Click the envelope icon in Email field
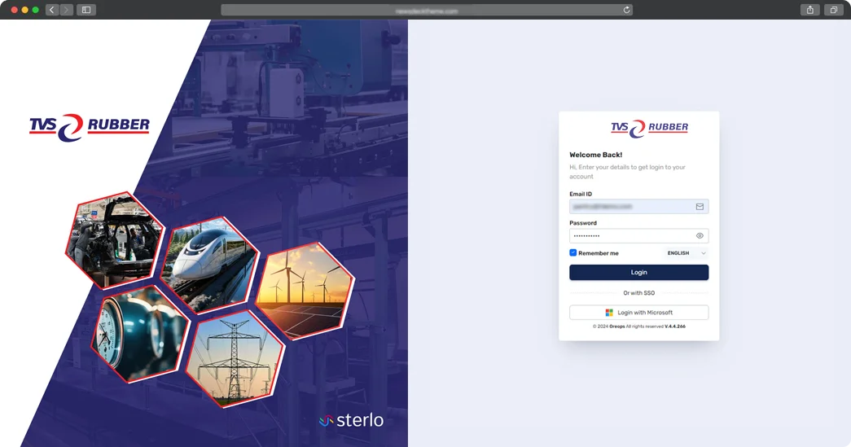 coord(700,207)
